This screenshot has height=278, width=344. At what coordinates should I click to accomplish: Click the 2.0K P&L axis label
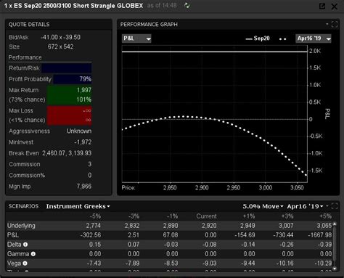click(x=315, y=51)
